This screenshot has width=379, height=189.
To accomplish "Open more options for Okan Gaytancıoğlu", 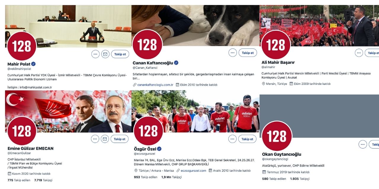I will (x=363, y=144).
